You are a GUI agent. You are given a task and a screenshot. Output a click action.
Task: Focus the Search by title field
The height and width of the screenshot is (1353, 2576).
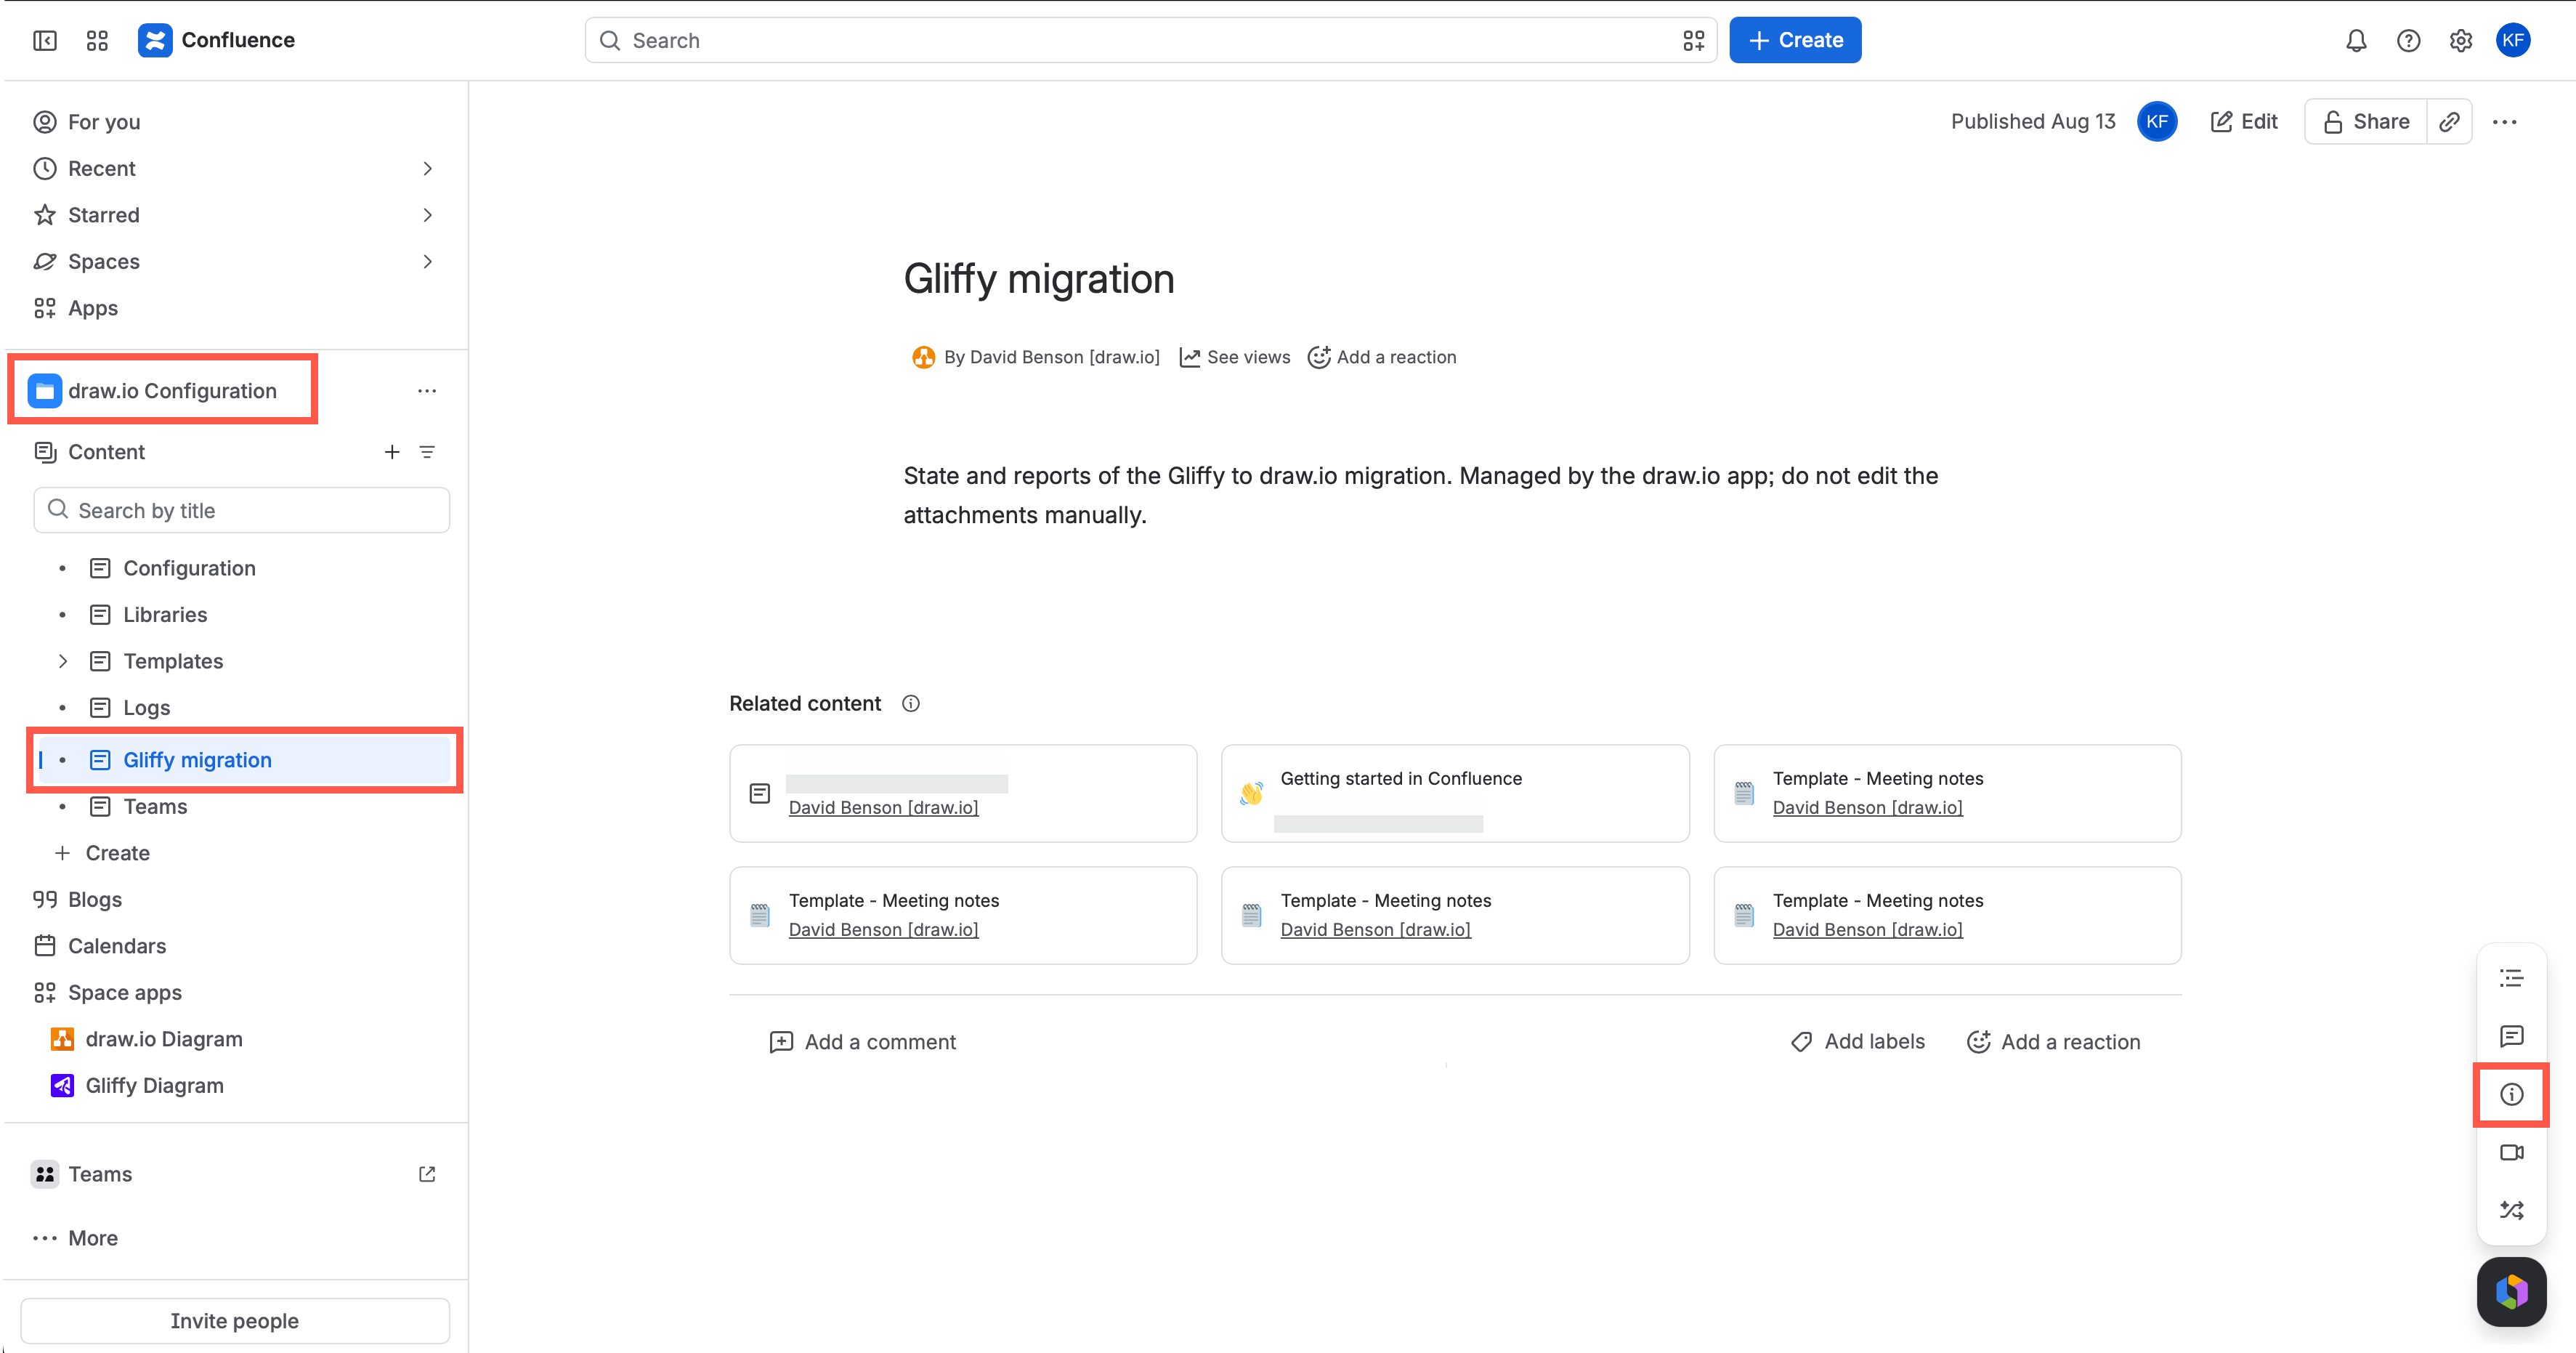point(241,510)
